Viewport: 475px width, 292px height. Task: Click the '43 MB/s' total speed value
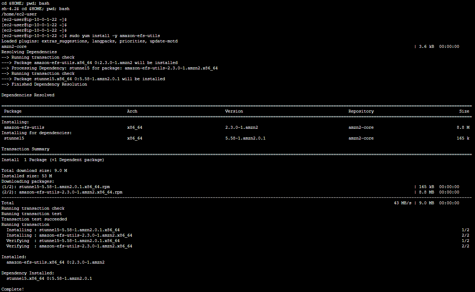tap(402, 203)
